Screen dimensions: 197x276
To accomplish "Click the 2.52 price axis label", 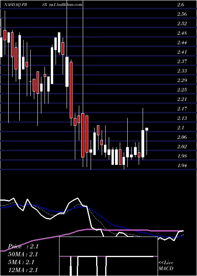I will pos(182,24).
